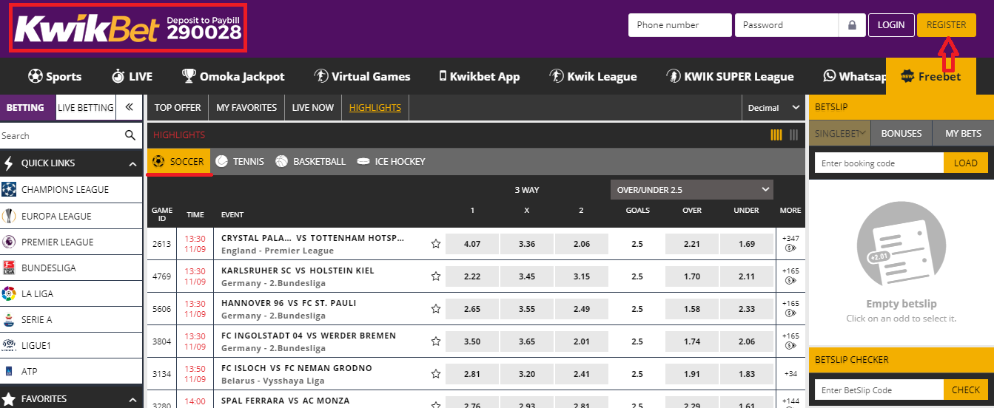
Task: Favorite Hannover 96 vs FC St. Pauli
Action: [x=436, y=309]
